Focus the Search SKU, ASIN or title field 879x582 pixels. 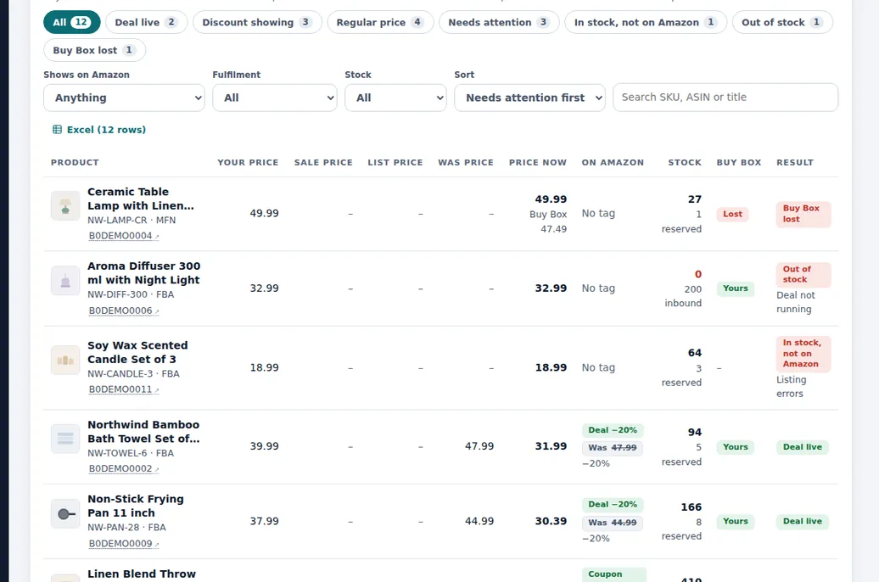725,97
